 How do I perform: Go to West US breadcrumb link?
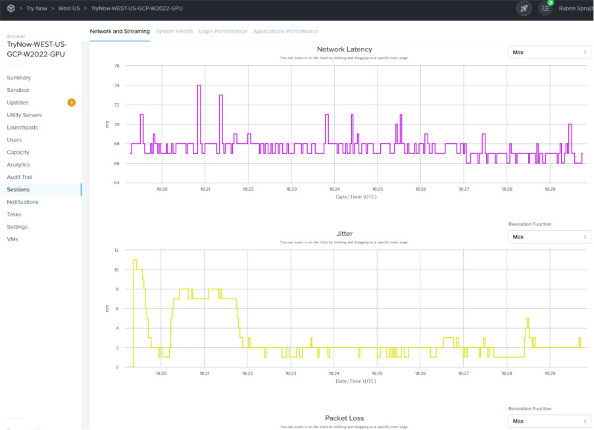[x=69, y=9]
